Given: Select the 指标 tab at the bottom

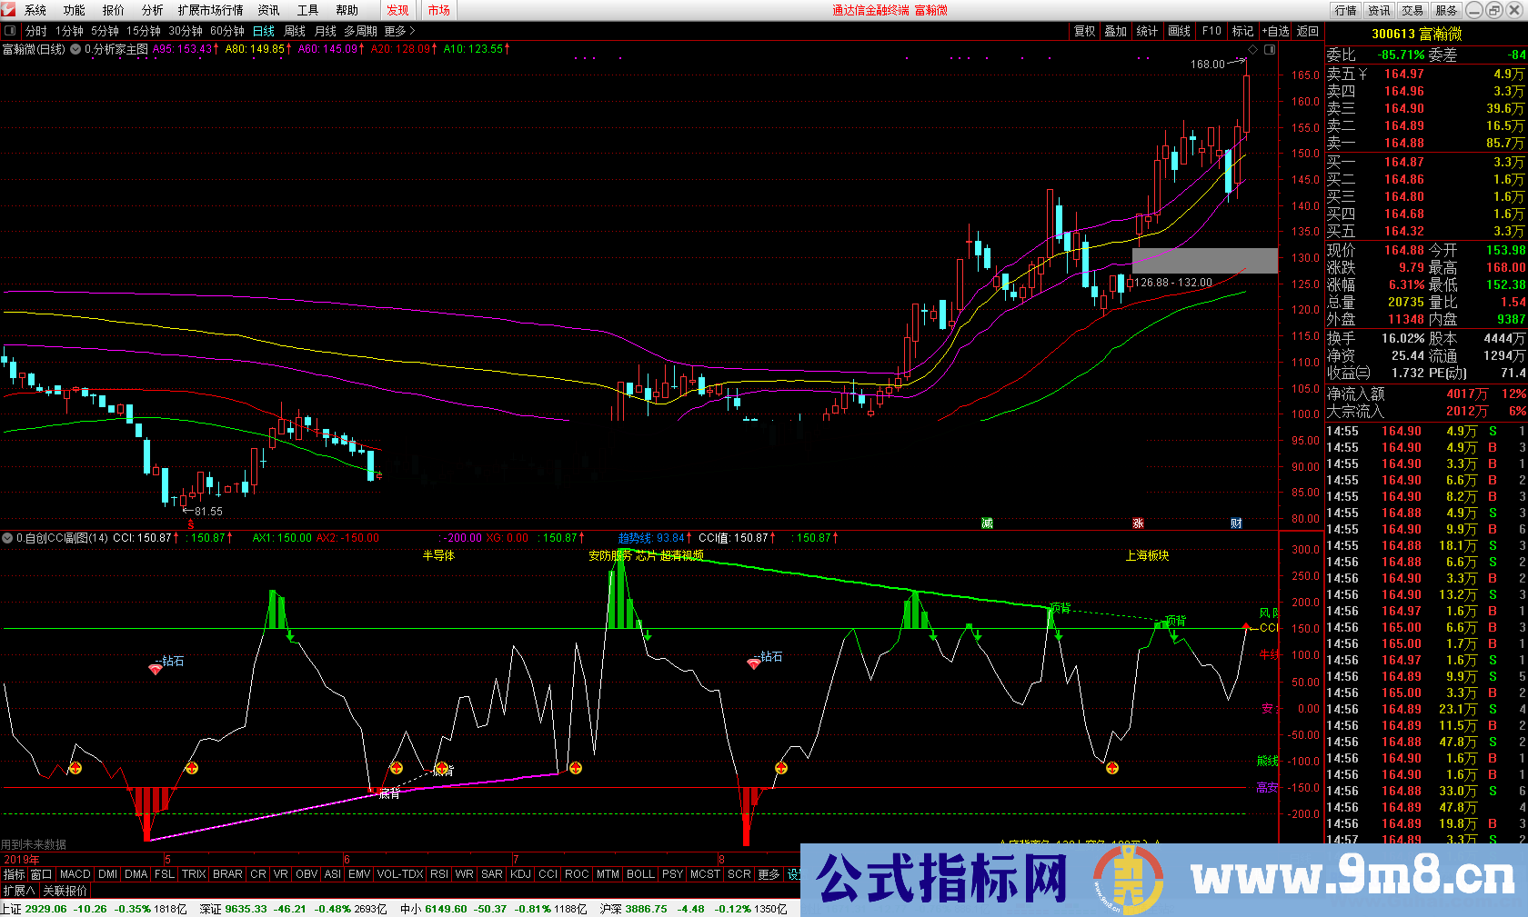Looking at the screenshot, I should pos(14,874).
